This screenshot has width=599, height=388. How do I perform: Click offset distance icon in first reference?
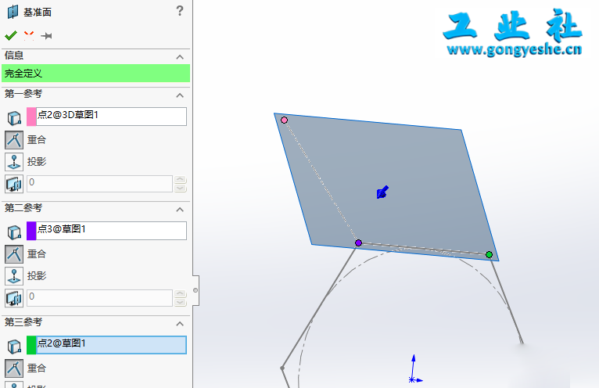(x=14, y=184)
